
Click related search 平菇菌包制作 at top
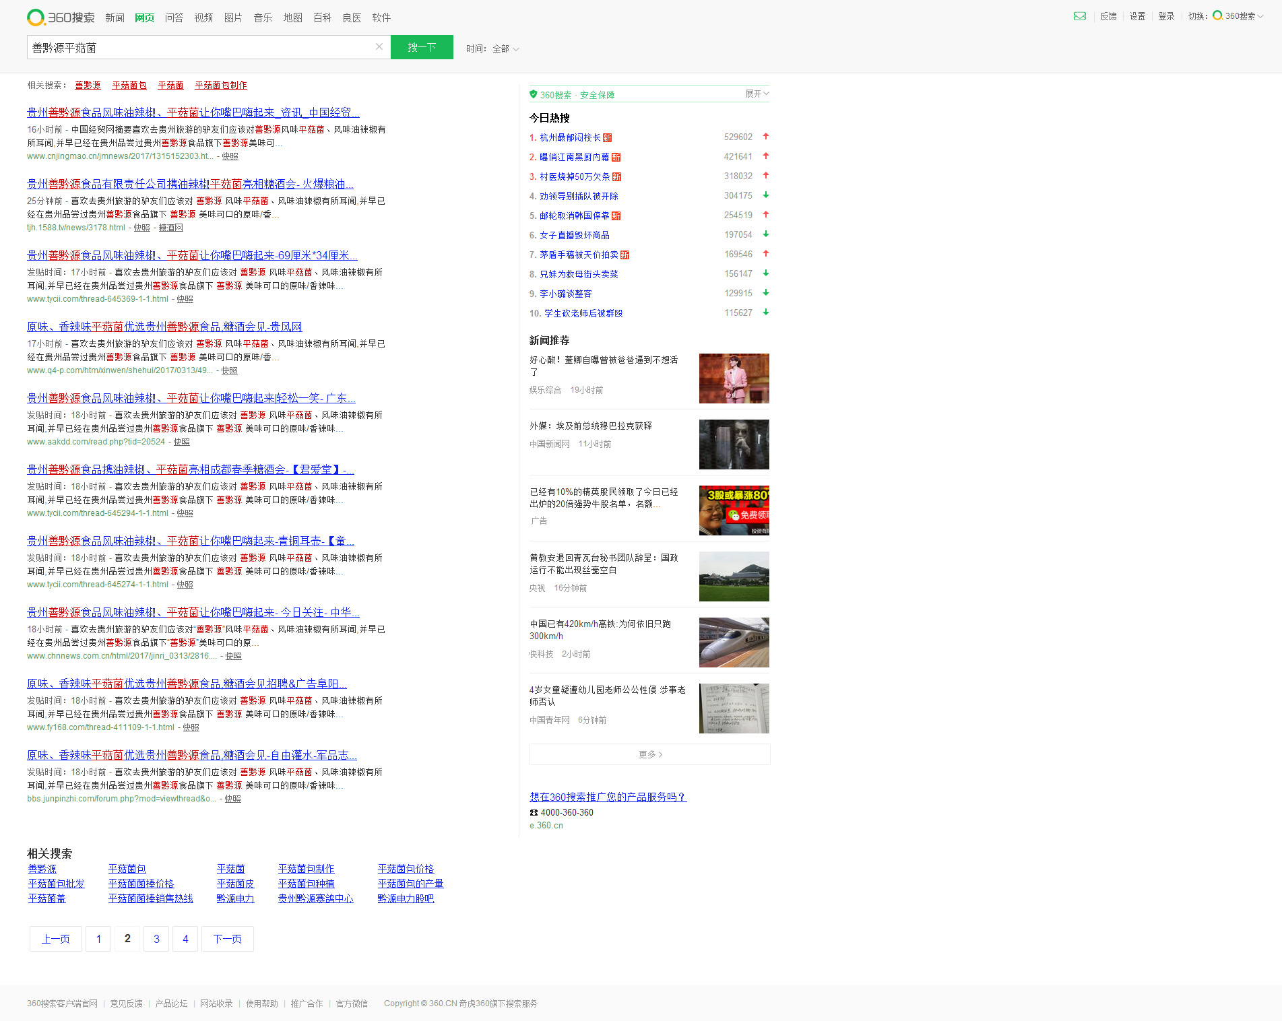pyautogui.click(x=221, y=85)
